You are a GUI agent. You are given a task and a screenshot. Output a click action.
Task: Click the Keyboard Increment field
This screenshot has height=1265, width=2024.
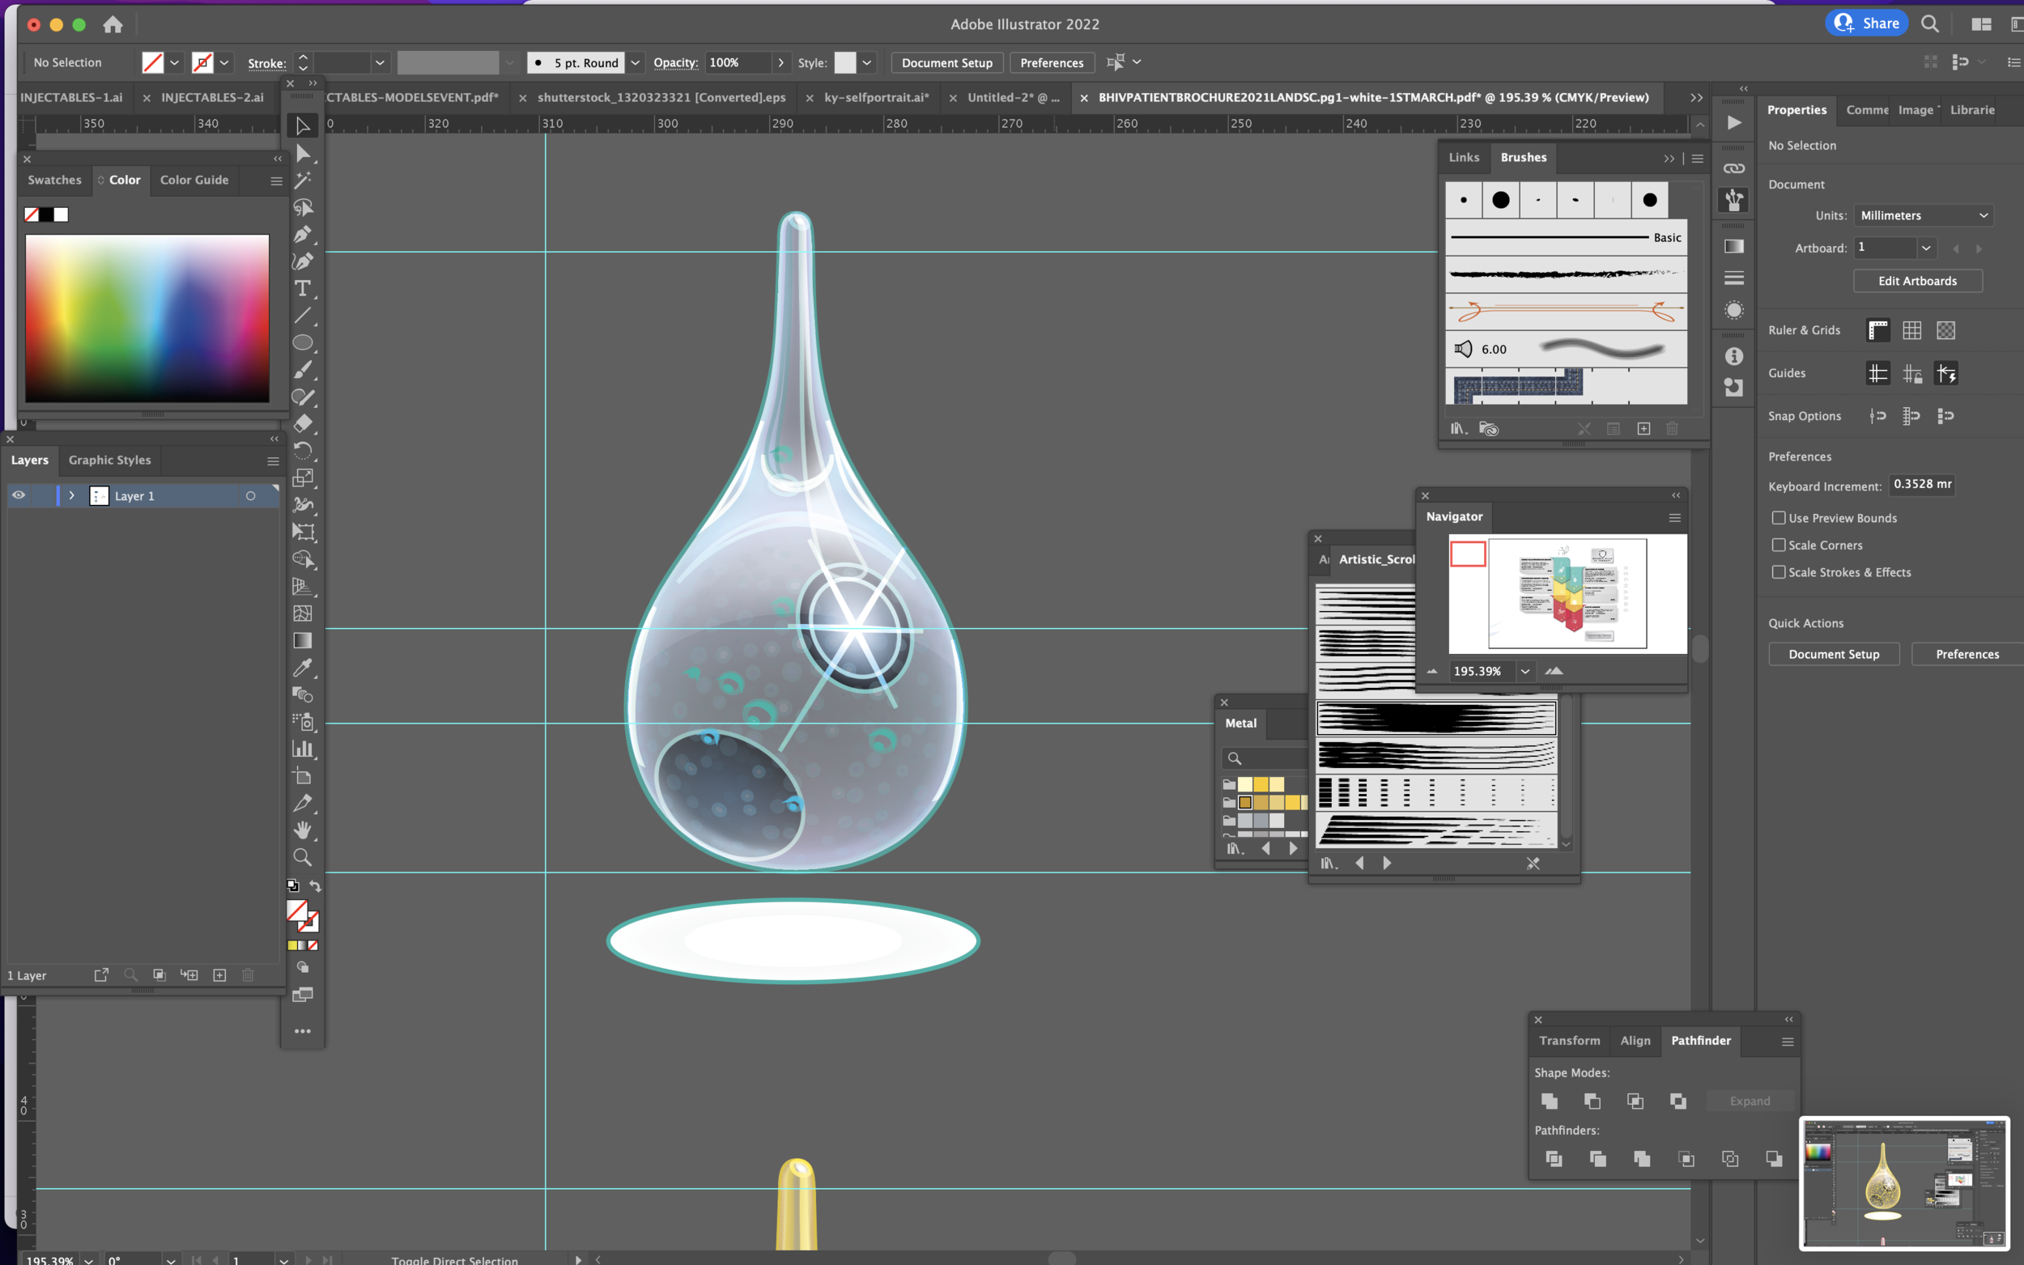pos(1922,485)
